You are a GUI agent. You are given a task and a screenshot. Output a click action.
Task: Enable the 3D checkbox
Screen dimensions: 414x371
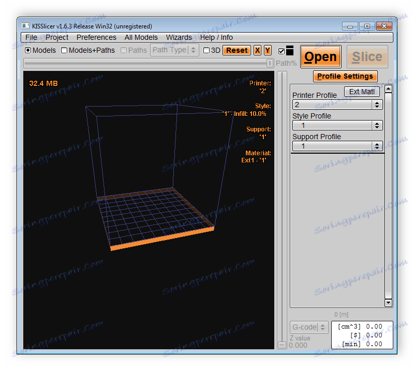pyautogui.click(x=206, y=51)
